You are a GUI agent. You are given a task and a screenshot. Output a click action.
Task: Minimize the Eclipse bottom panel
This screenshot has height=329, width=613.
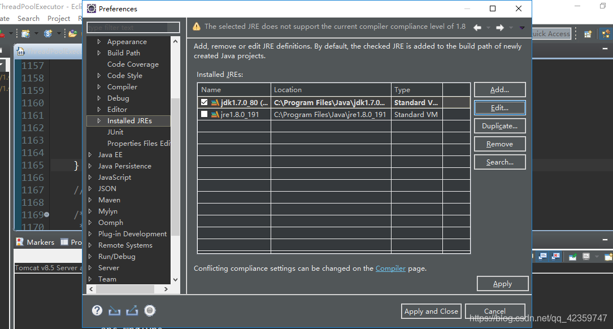click(x=605, y=240)
